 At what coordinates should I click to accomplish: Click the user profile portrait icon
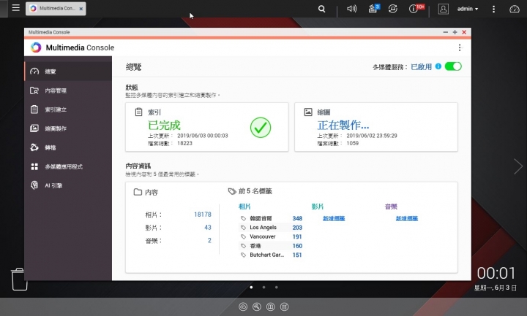444,9
